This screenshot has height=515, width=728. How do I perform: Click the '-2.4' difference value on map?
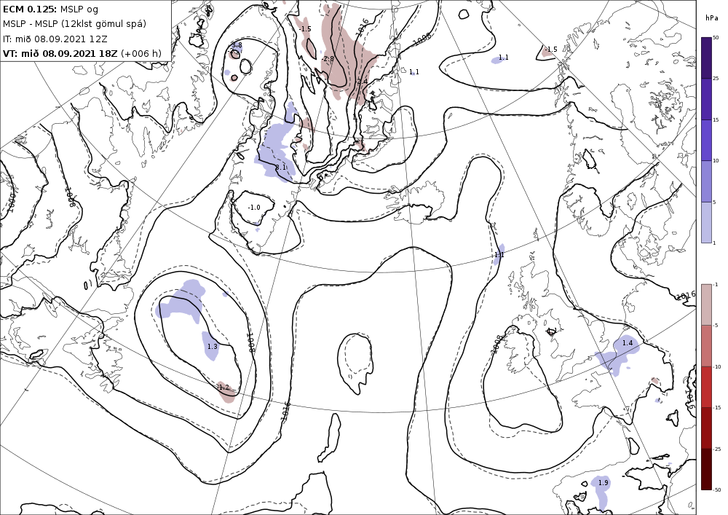pos(362,82)
